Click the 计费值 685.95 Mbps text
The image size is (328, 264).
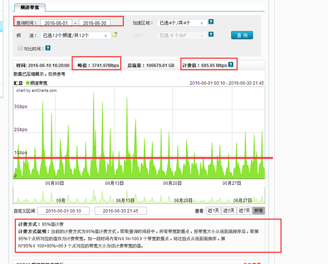(205, 66)
